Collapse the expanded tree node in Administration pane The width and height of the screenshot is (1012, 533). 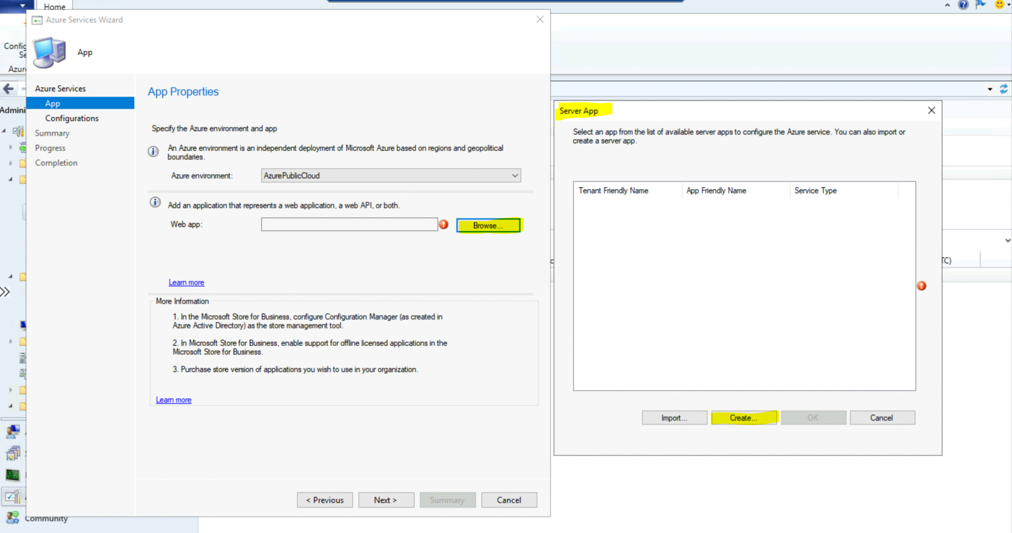click(4, 131)
